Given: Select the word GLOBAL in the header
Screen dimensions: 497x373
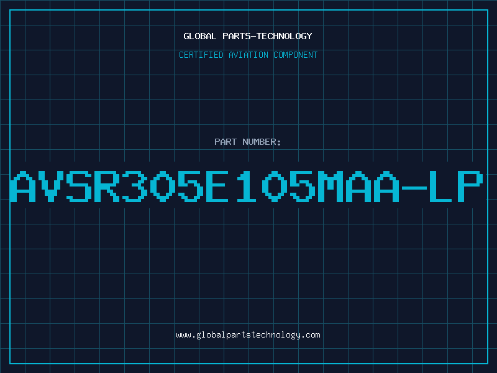Looking at the screenshot, I should pyautogui.click(x=199, y=36).
